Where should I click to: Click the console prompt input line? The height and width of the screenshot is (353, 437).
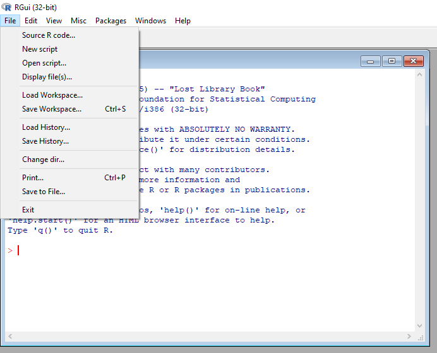(126, 250)
